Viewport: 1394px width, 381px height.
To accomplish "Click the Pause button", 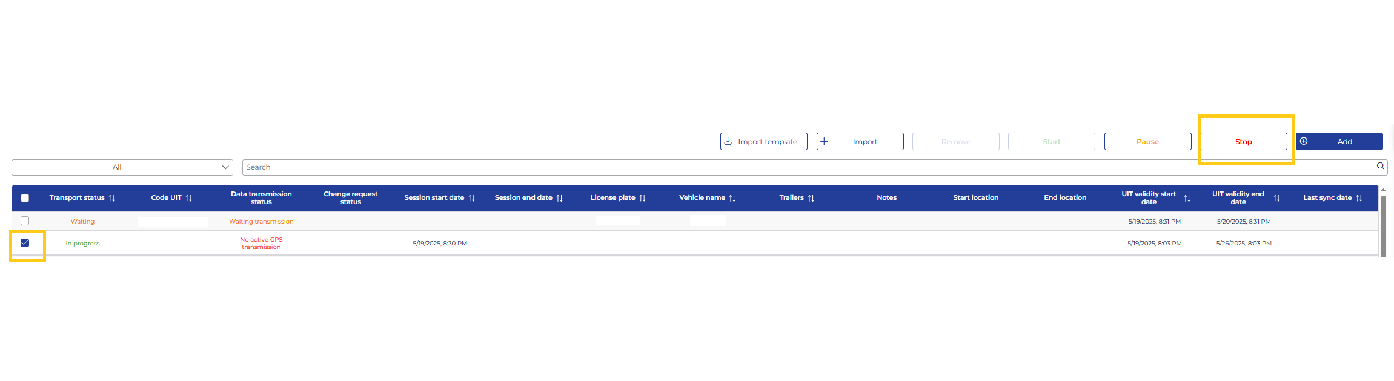I will click(x=1147, y=142).
